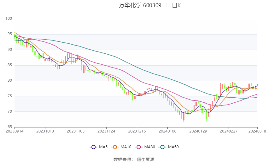Click the 20231215 date on the x-axis
The height and width of the screenshot is (162, 268).
[137, 131]
